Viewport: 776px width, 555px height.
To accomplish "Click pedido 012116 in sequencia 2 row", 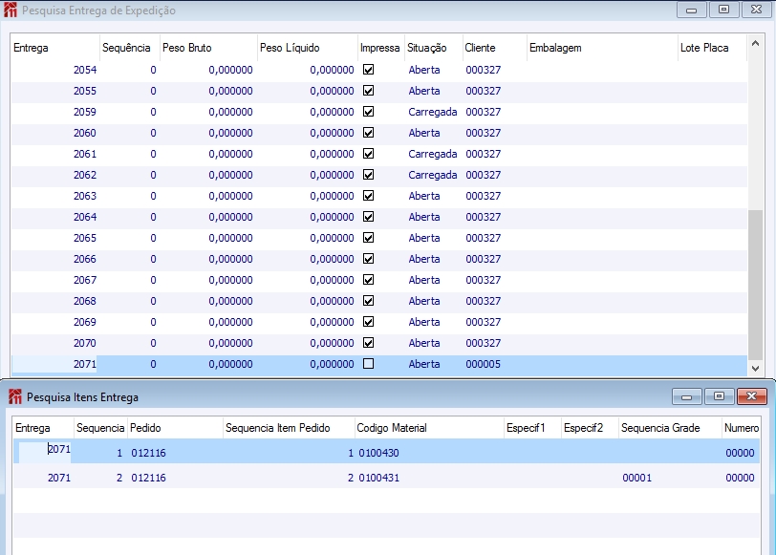I will 148,478.
